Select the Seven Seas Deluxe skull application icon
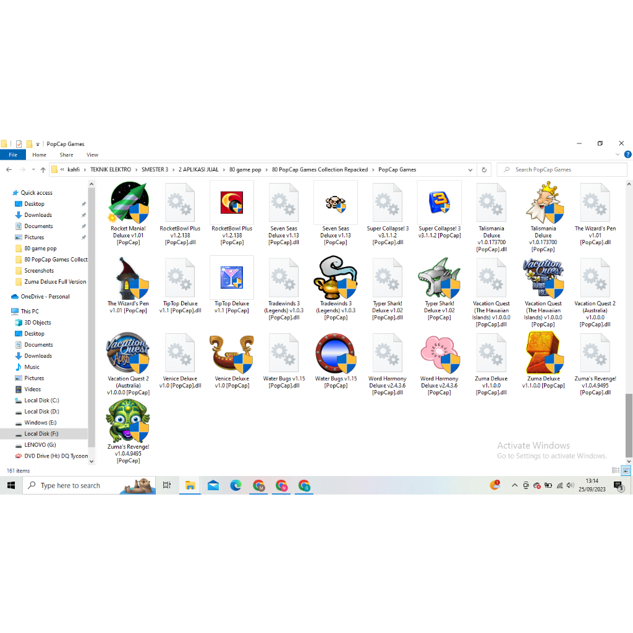This screenshot has height=633, width=633. point(336,203)
